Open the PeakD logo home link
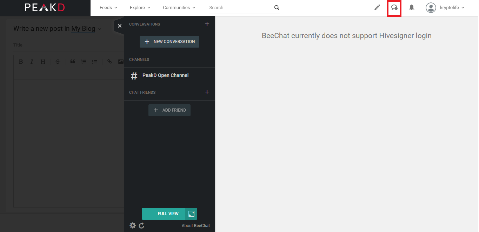Screen dimensions: 479x232 tap(45, 7)
